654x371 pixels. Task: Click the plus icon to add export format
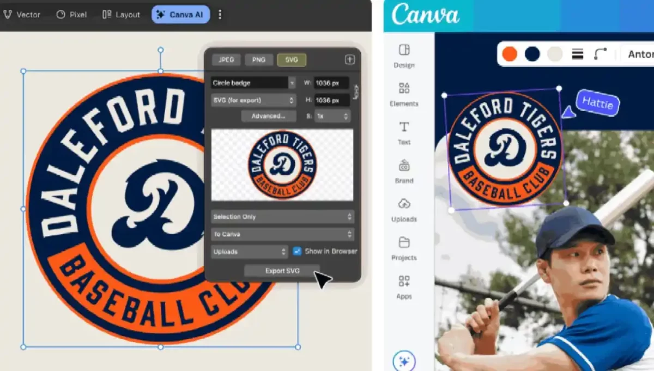(x=349, y=60)
